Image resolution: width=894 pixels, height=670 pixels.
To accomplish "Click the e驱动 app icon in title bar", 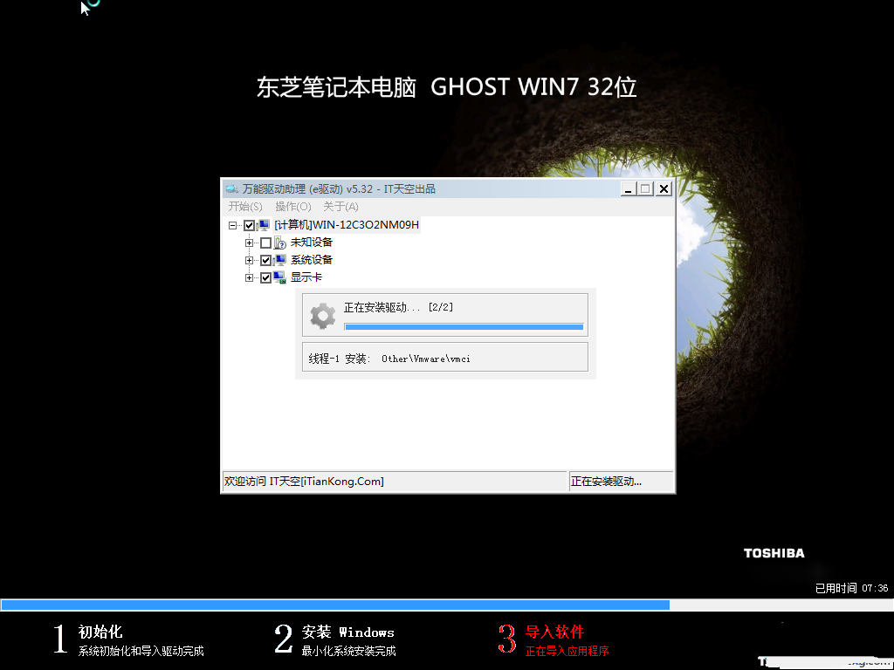I will (x=231, y=189).
